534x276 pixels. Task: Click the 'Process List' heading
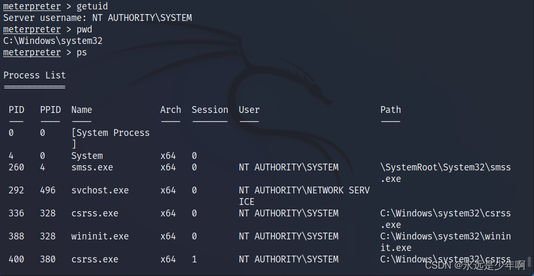point(35,75)
